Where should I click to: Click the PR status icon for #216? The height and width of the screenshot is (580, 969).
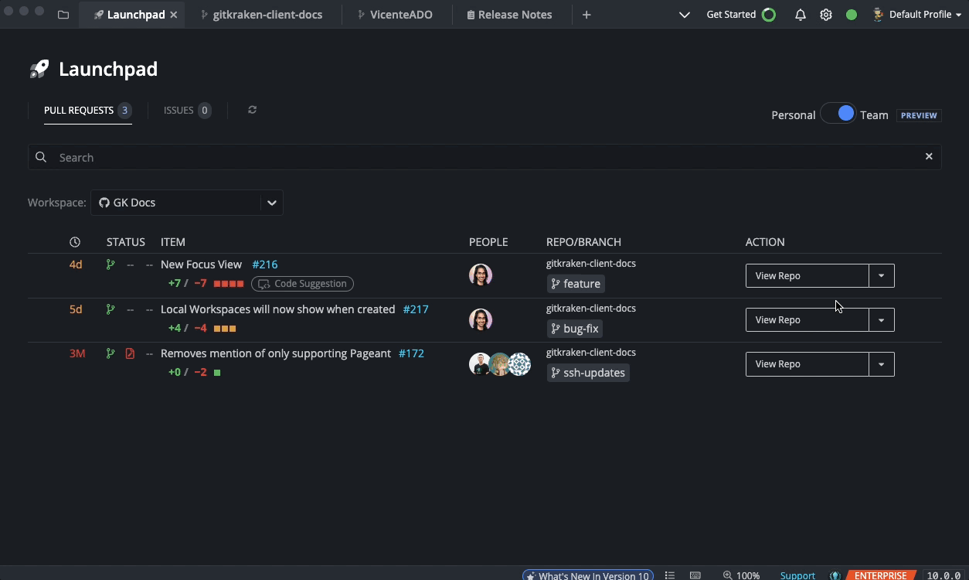coord(110,264)
